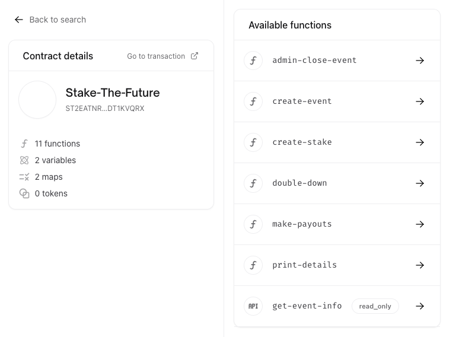Screen dimensions: 456x337
Task: Open the double-down function row
Action: coord(300,183)
